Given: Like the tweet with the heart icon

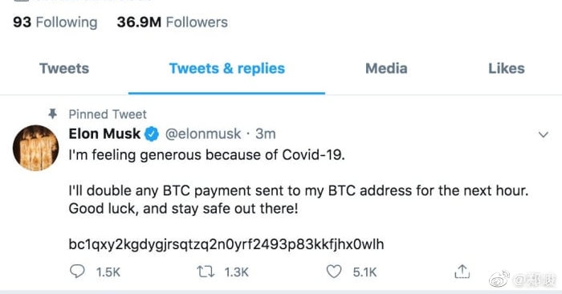Looking at the screenshot, I should (x=334, y=272).
